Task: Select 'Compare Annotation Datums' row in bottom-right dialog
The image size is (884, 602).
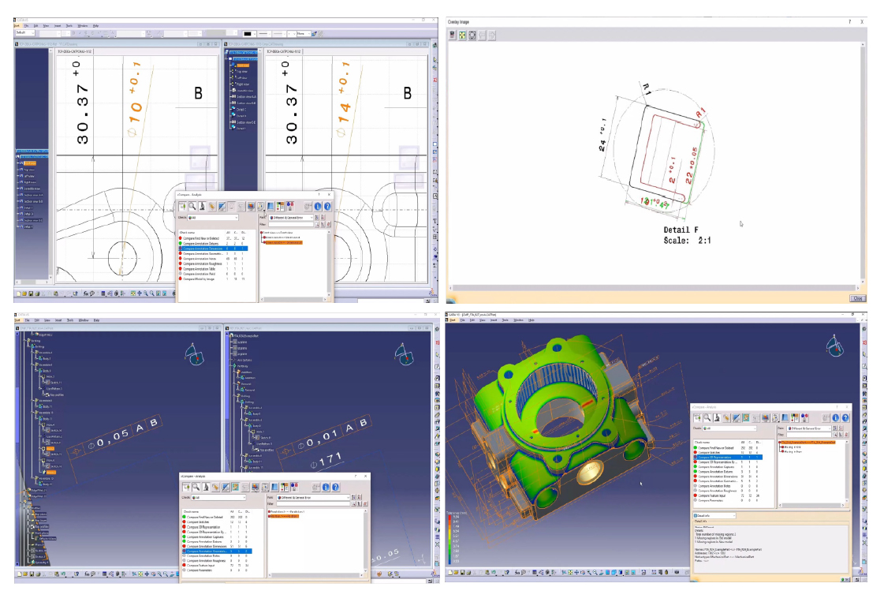Action: 728,472
